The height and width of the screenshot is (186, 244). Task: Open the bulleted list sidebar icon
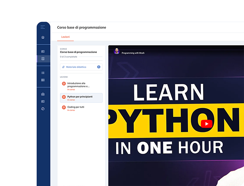[x=43, y=73]
